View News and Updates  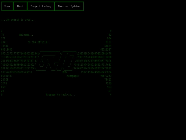(69, 6)
